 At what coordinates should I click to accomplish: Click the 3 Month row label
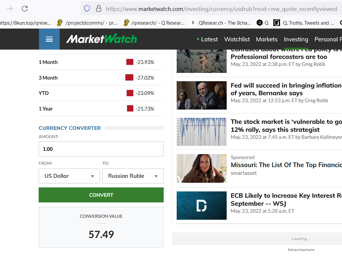point(48,78)
